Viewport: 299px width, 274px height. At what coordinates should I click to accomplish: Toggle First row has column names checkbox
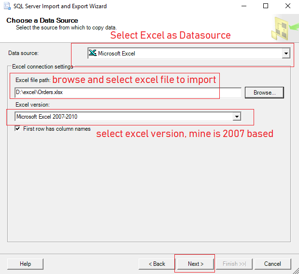point(17,129)
